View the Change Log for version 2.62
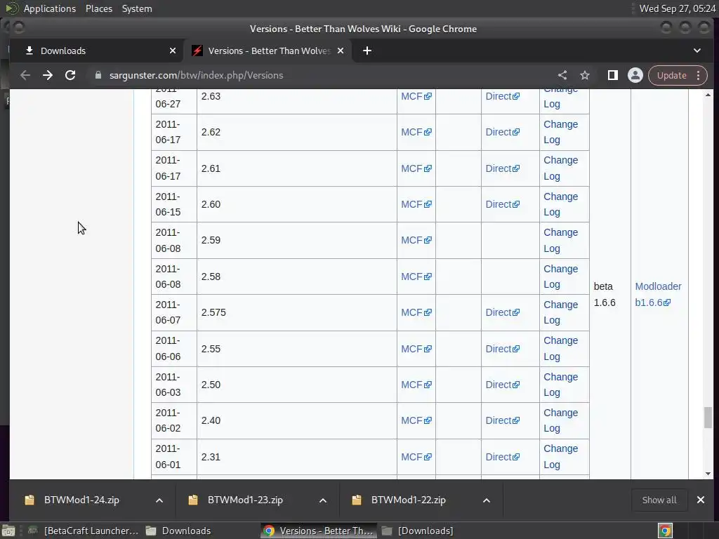719x539 pixels. tap(561, 132)
